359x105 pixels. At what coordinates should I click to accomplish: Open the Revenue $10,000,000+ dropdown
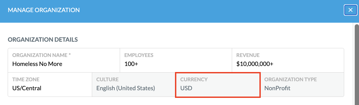[x=288, y=60]
